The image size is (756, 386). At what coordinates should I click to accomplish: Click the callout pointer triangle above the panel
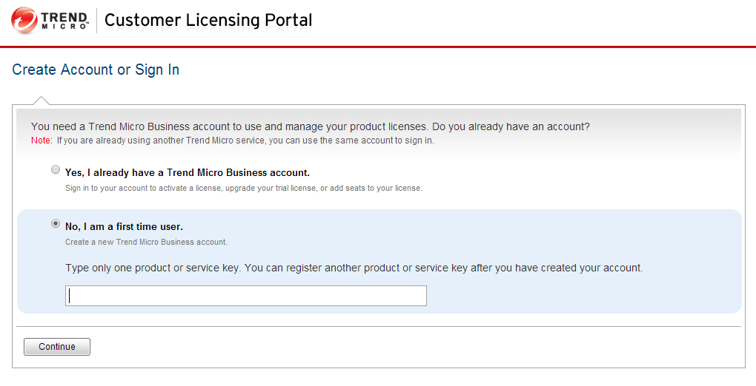(x=42, y=101)
